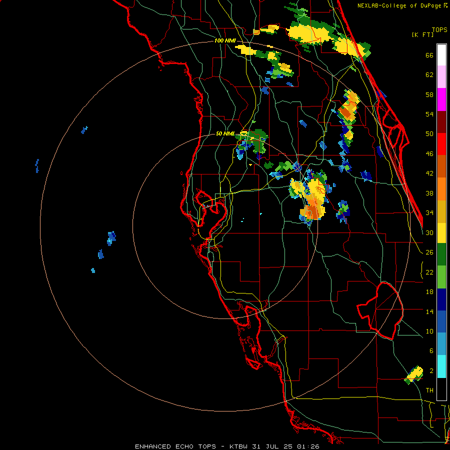Click the 62 value on legend scale
The width and height of the screenshot is (450, 450).
(x=429, y=75)
